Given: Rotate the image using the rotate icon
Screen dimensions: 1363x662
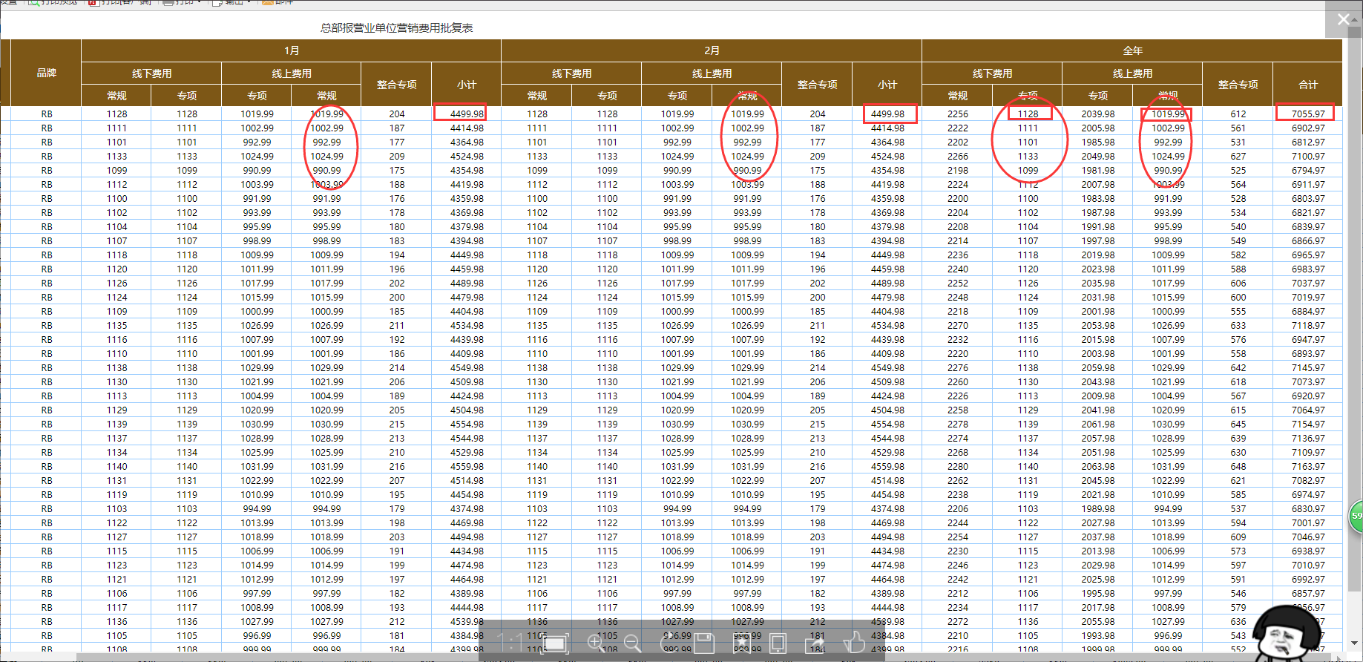Looking at the screenshot, I should tap(668, 643).
